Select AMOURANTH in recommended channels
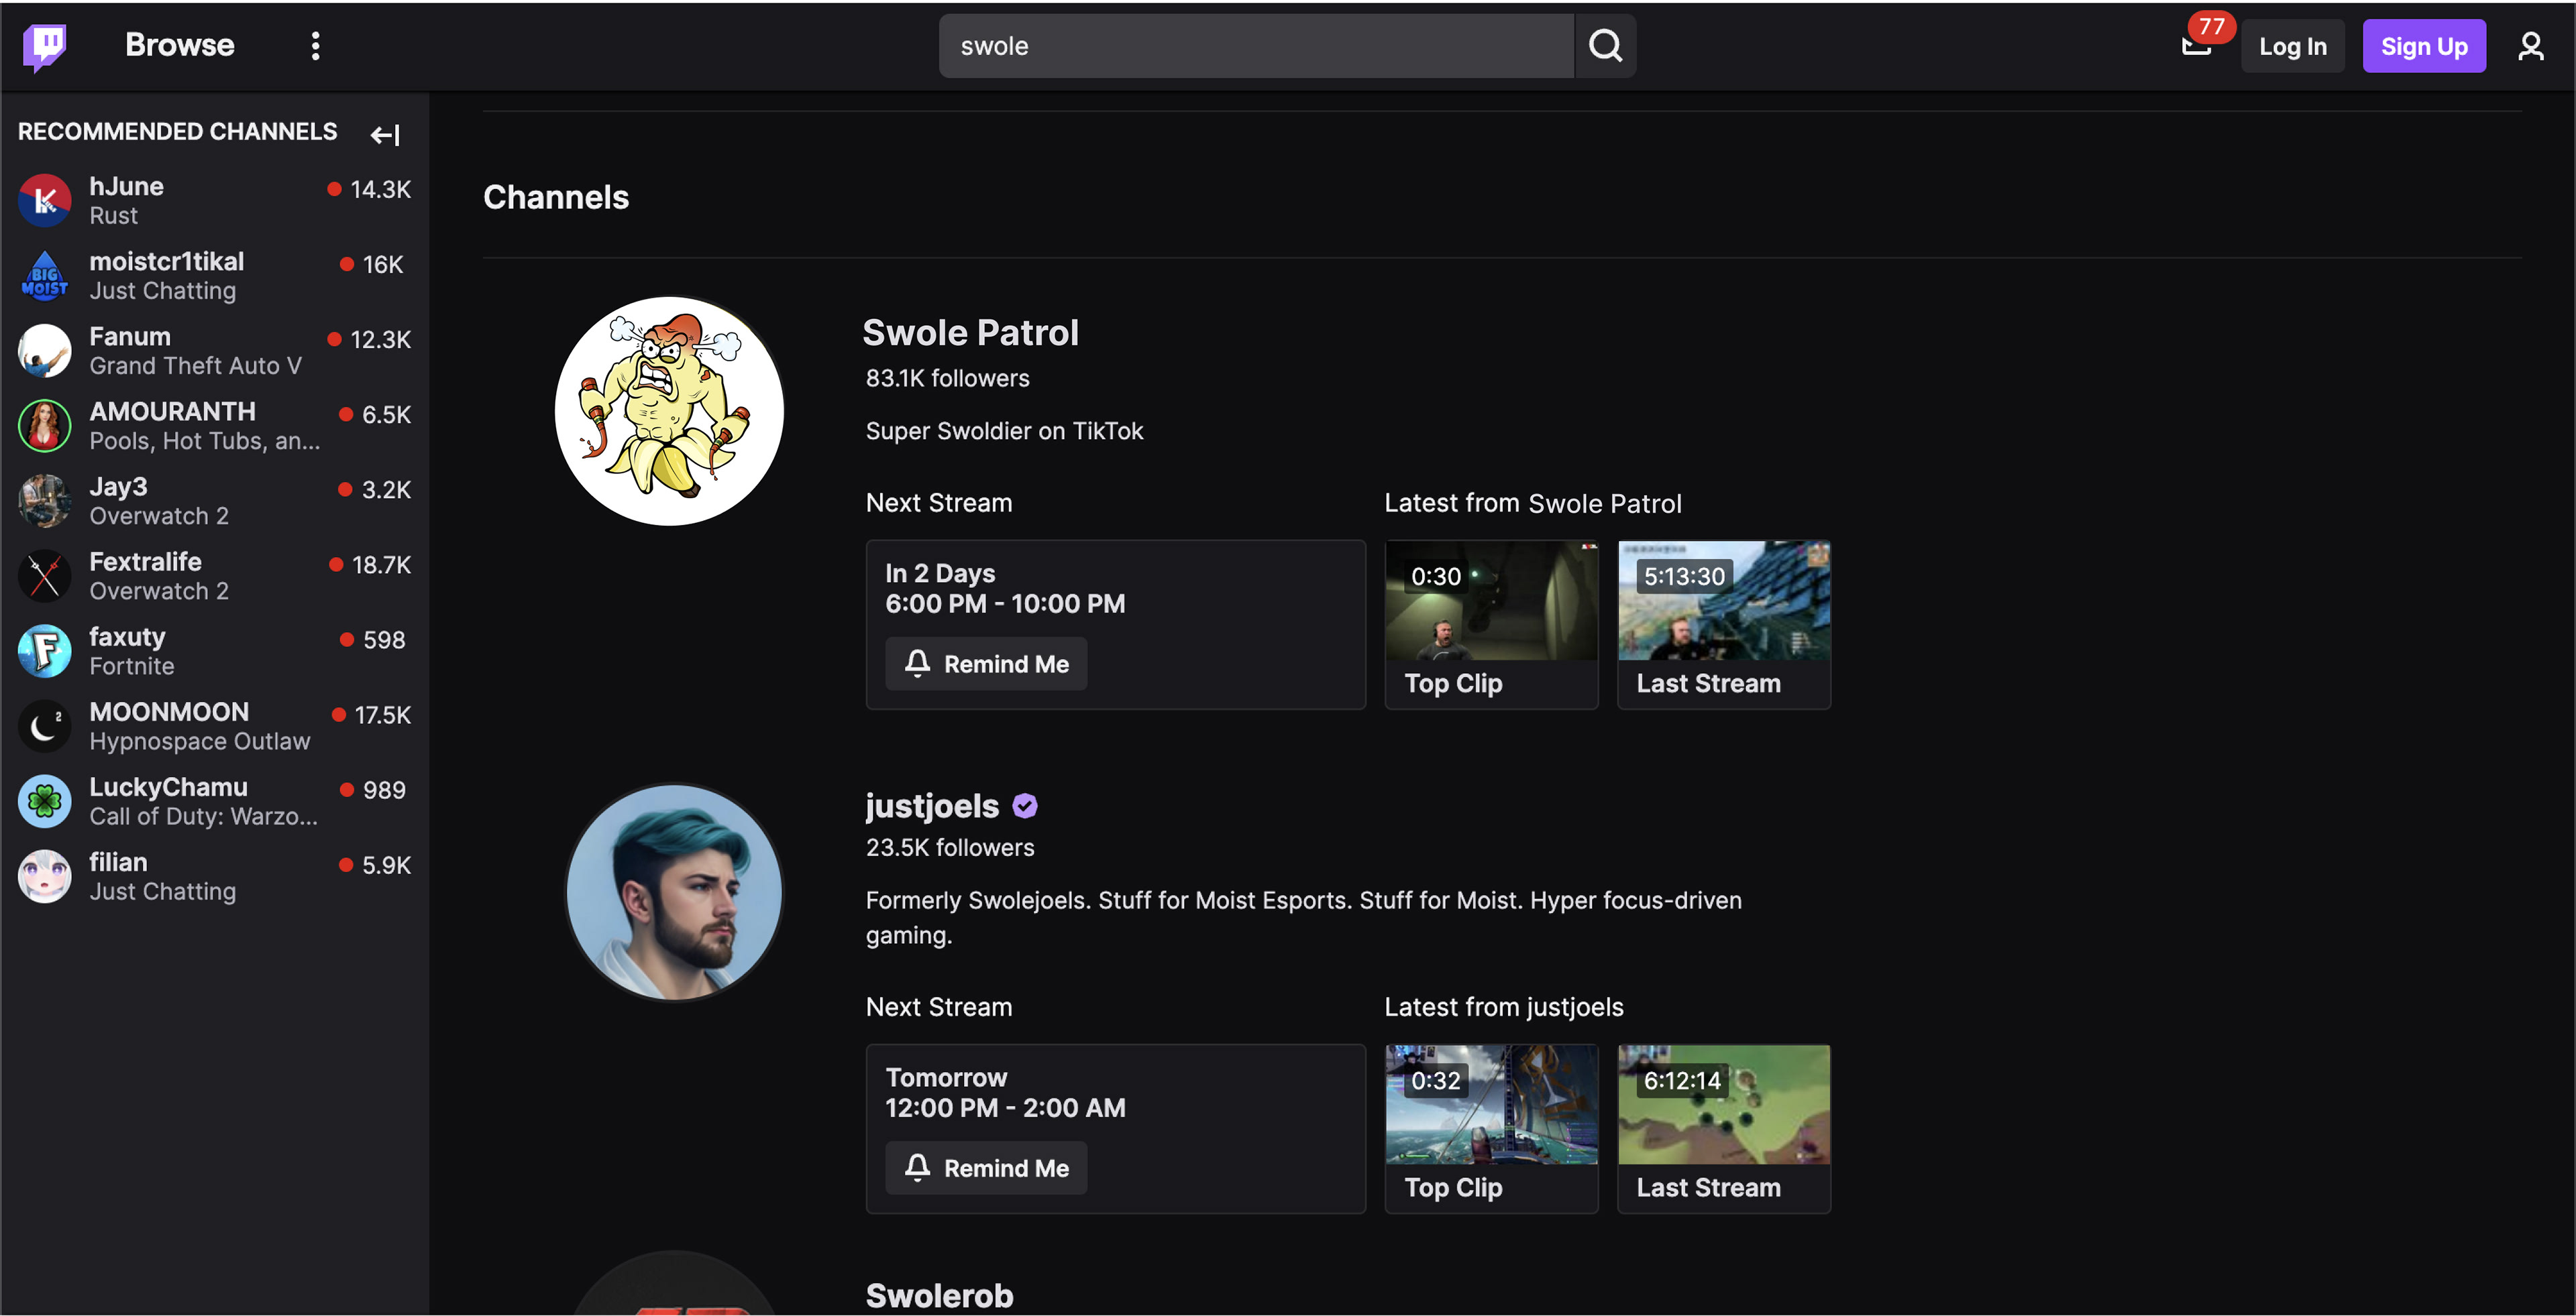The width and height of the screenshot is (2576, 1316). point(214,424)
